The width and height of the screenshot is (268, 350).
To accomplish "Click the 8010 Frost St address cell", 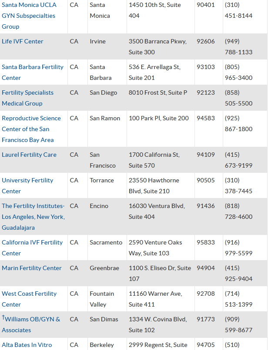I will tap(158, 92).
